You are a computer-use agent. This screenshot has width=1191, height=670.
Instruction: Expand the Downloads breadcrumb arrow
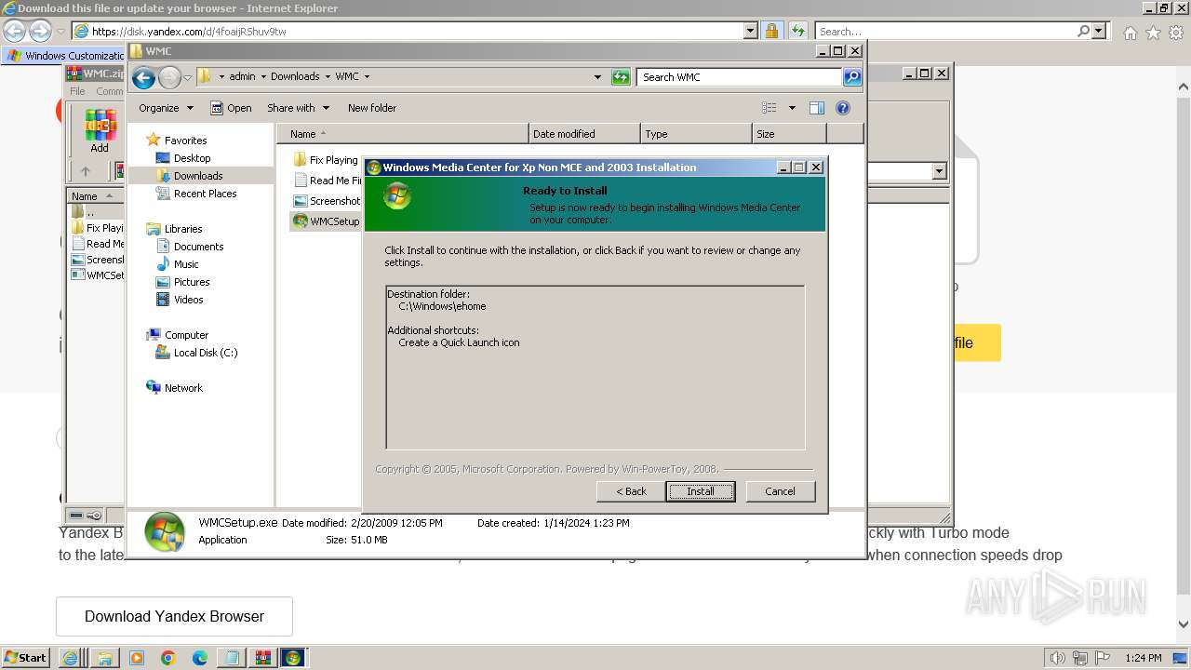pyautogui.click(x=327, y=76)
